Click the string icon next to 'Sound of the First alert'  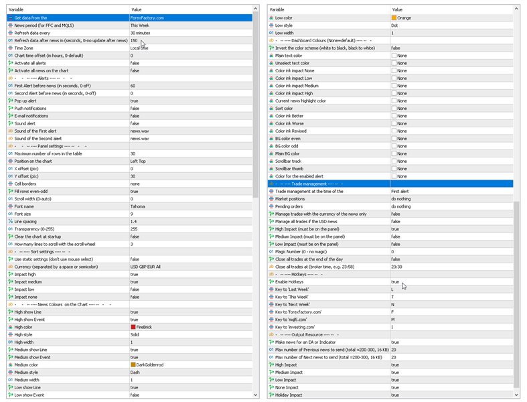(x=11, y=131)
